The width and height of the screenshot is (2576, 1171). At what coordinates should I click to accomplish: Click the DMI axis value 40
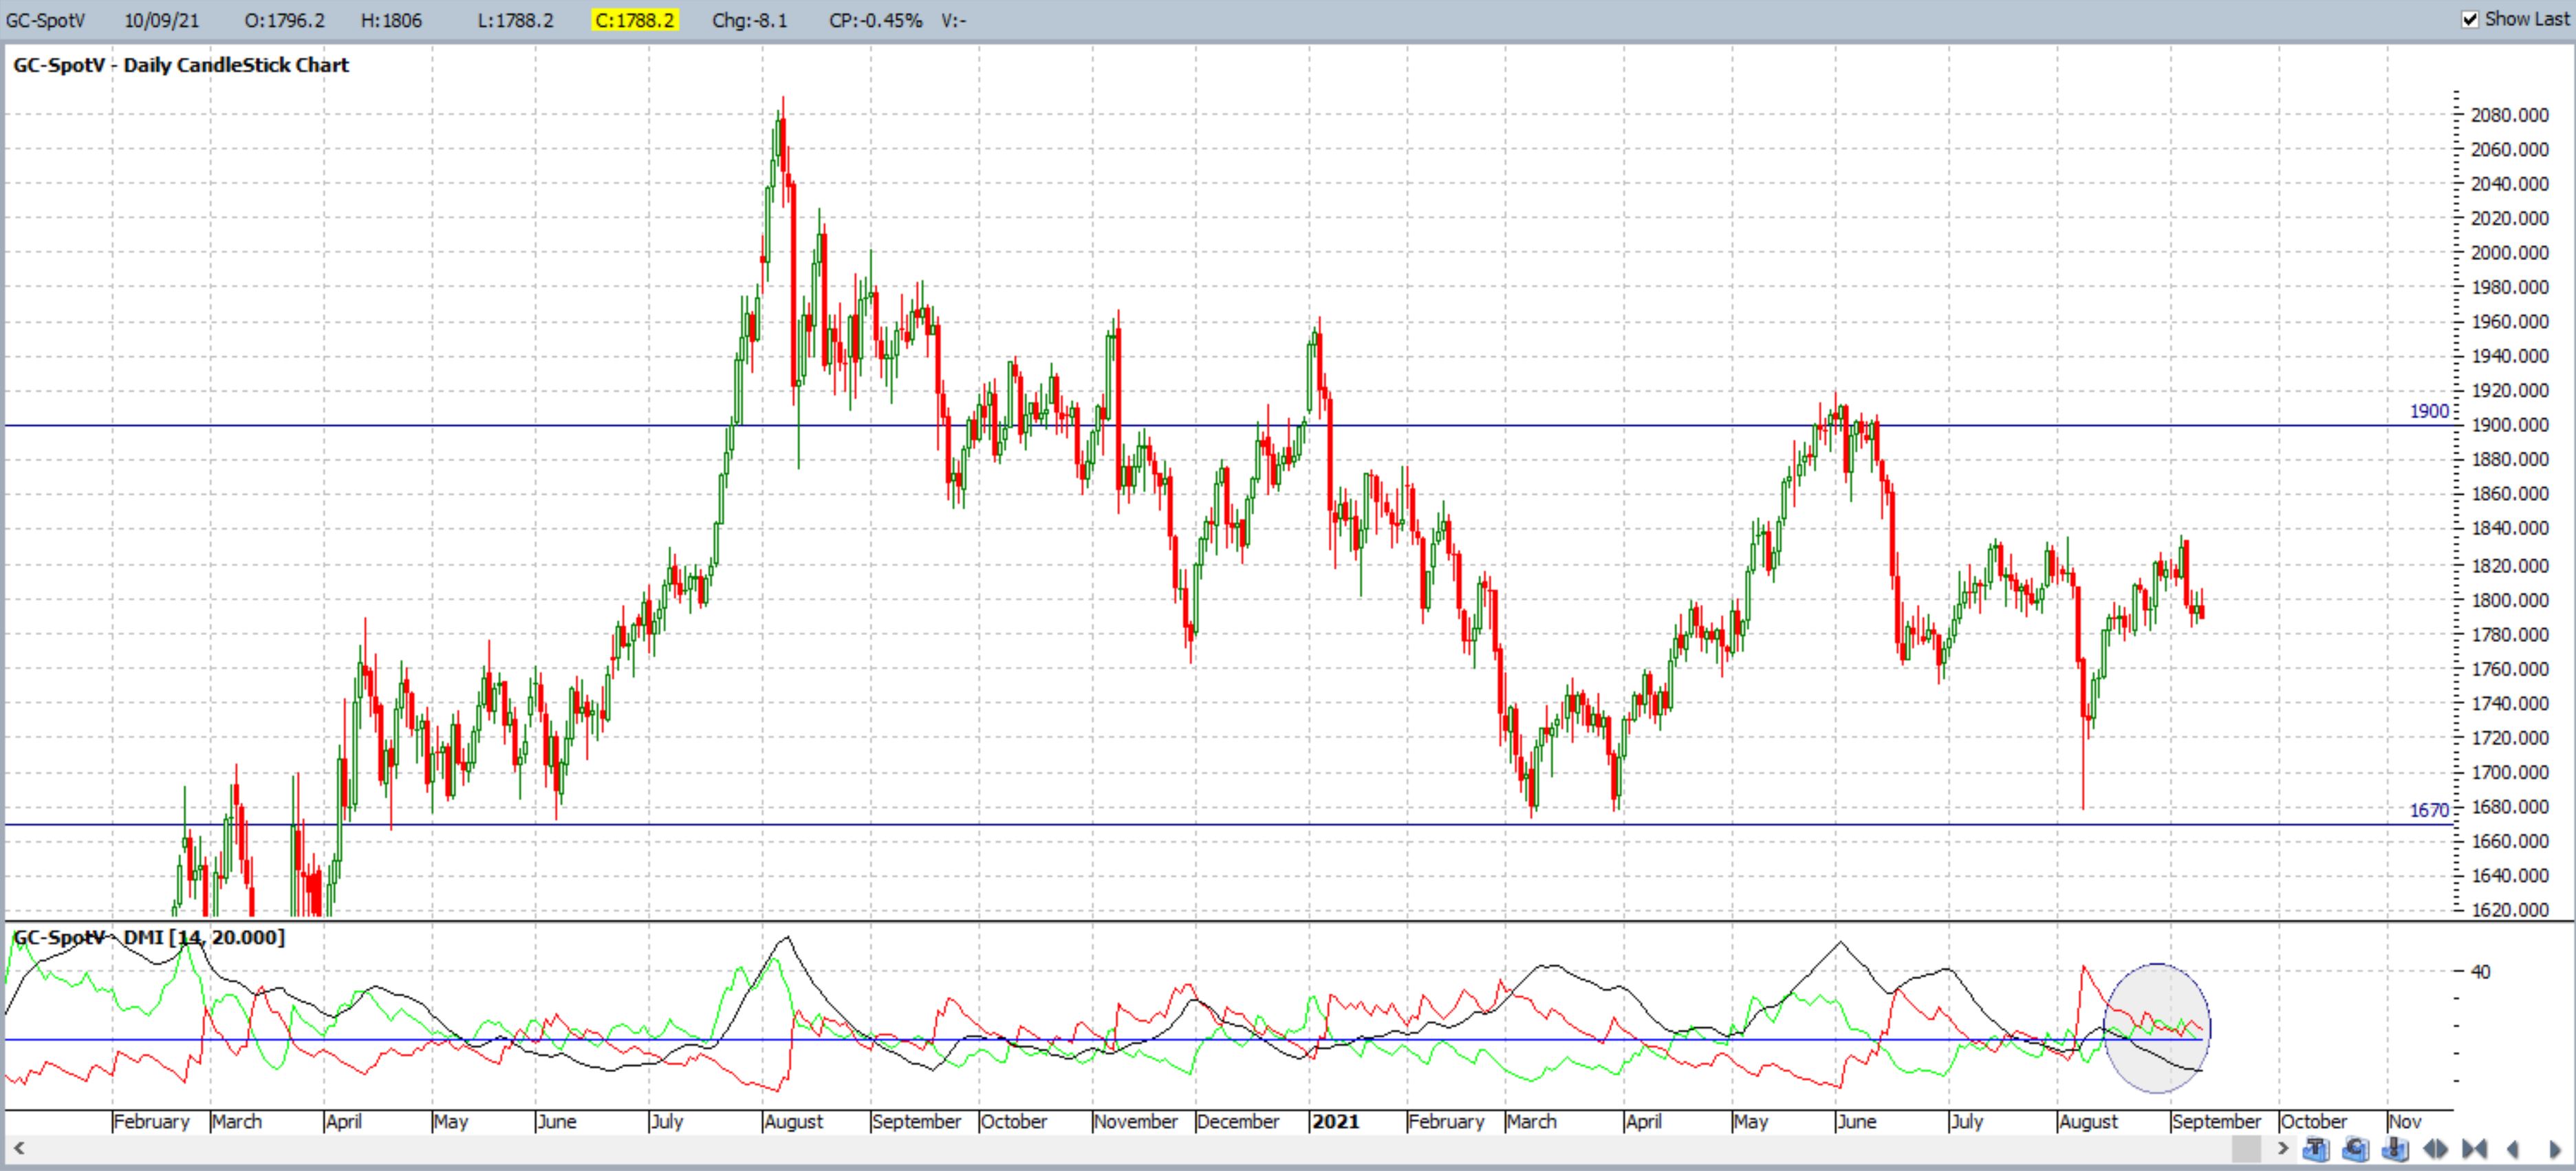point(2480,971)
